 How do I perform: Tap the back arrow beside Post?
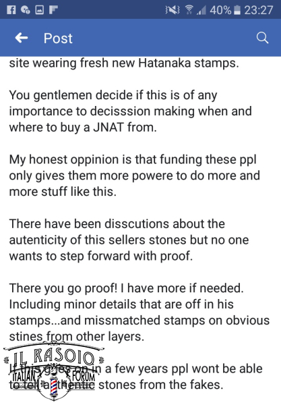[x=22, y=38]
